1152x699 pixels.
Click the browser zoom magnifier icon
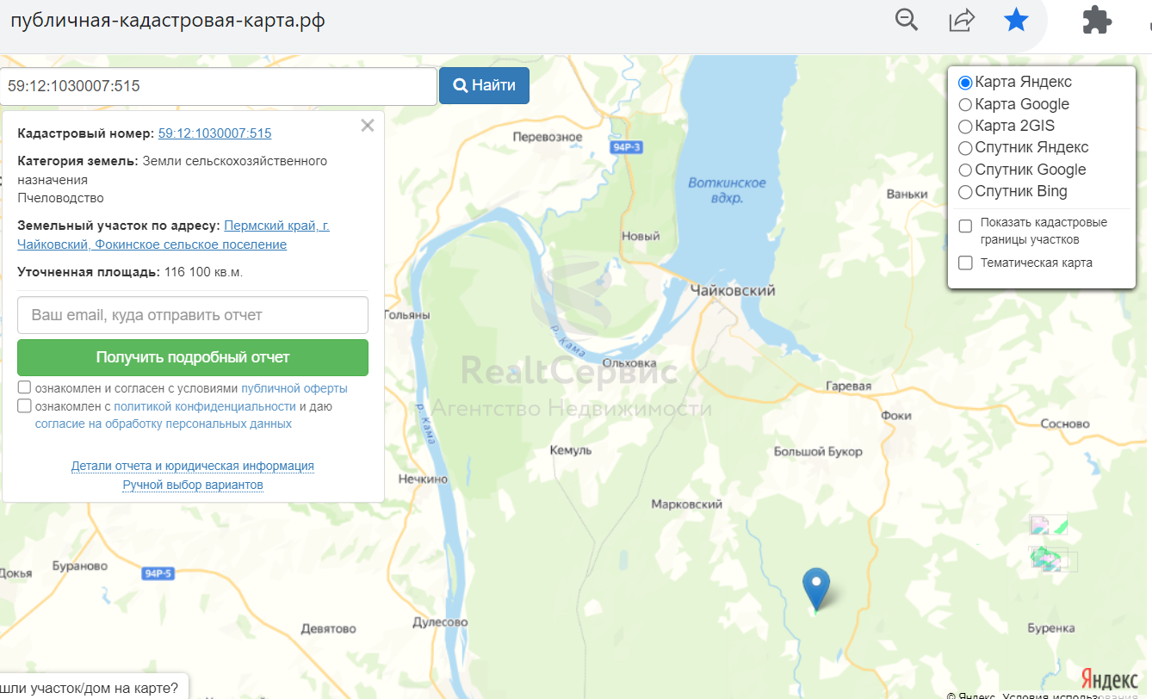tap(907, 20)
